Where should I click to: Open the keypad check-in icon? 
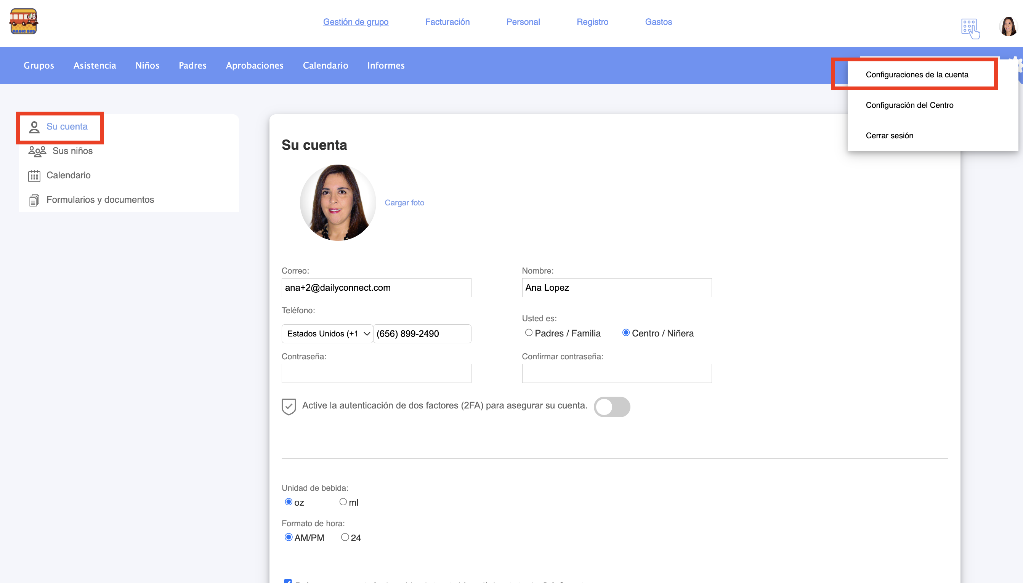point(970,29)
